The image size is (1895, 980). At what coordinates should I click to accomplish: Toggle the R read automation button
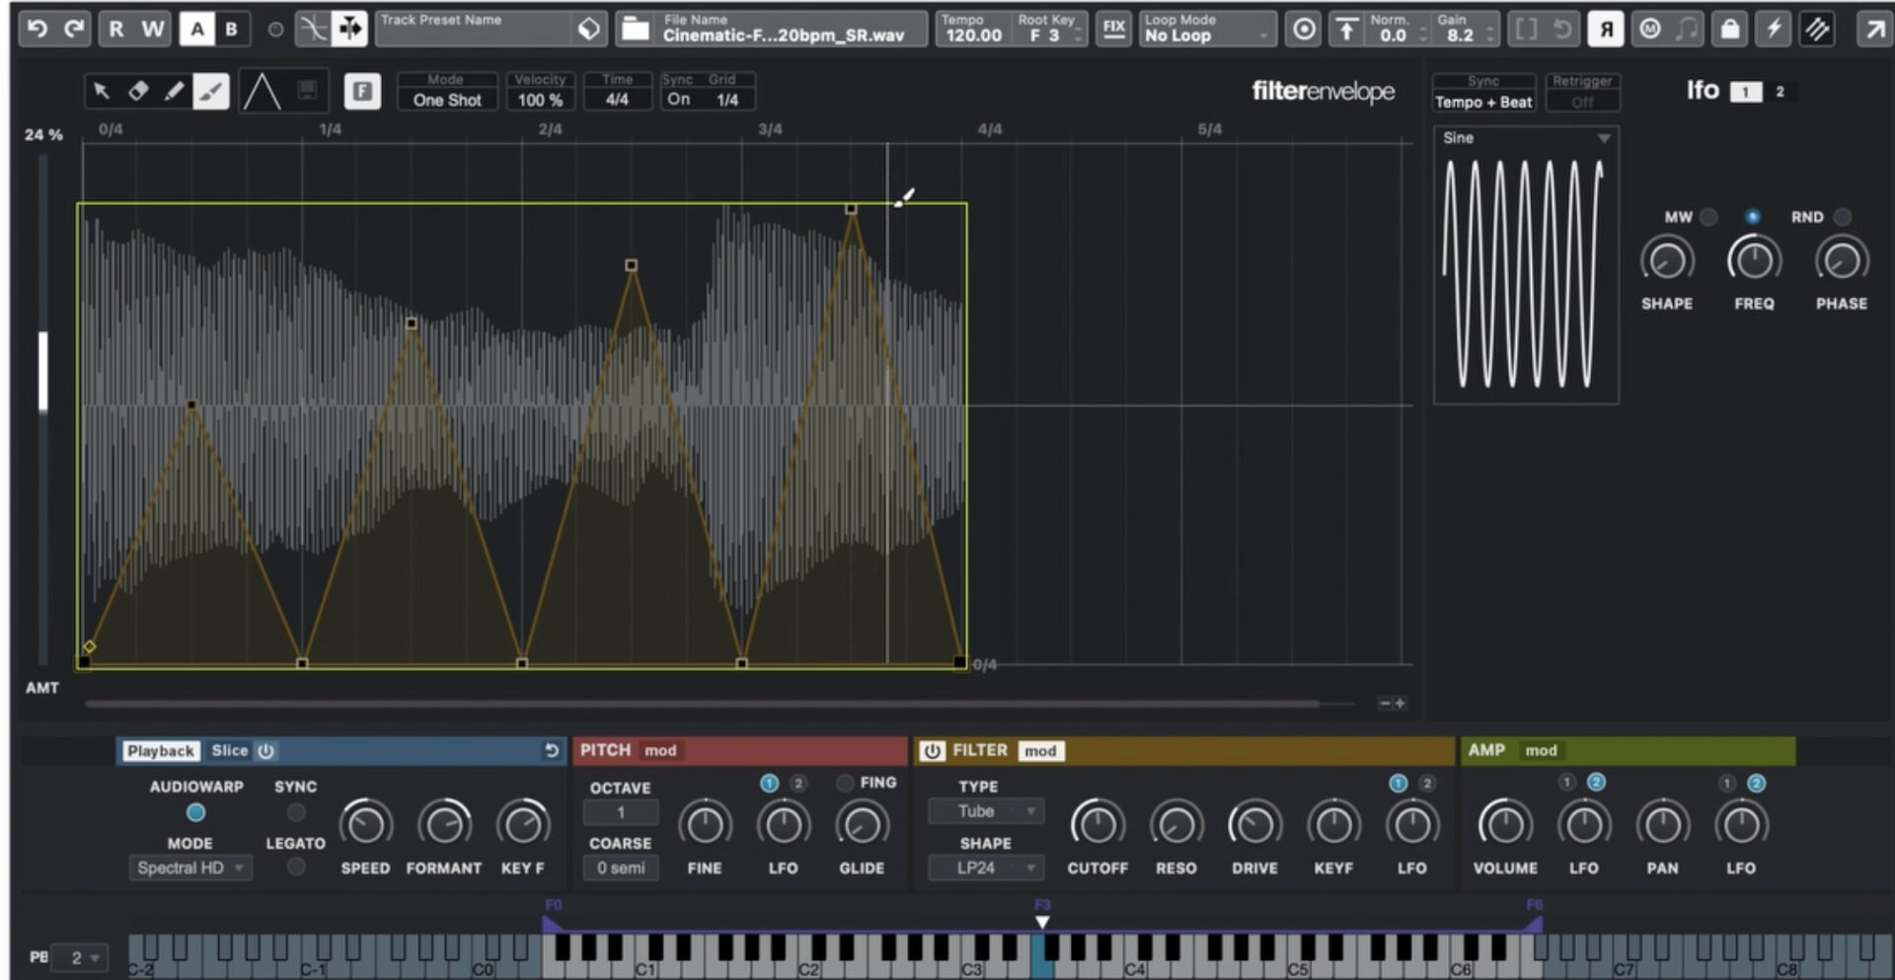click(x=116, y=29)
